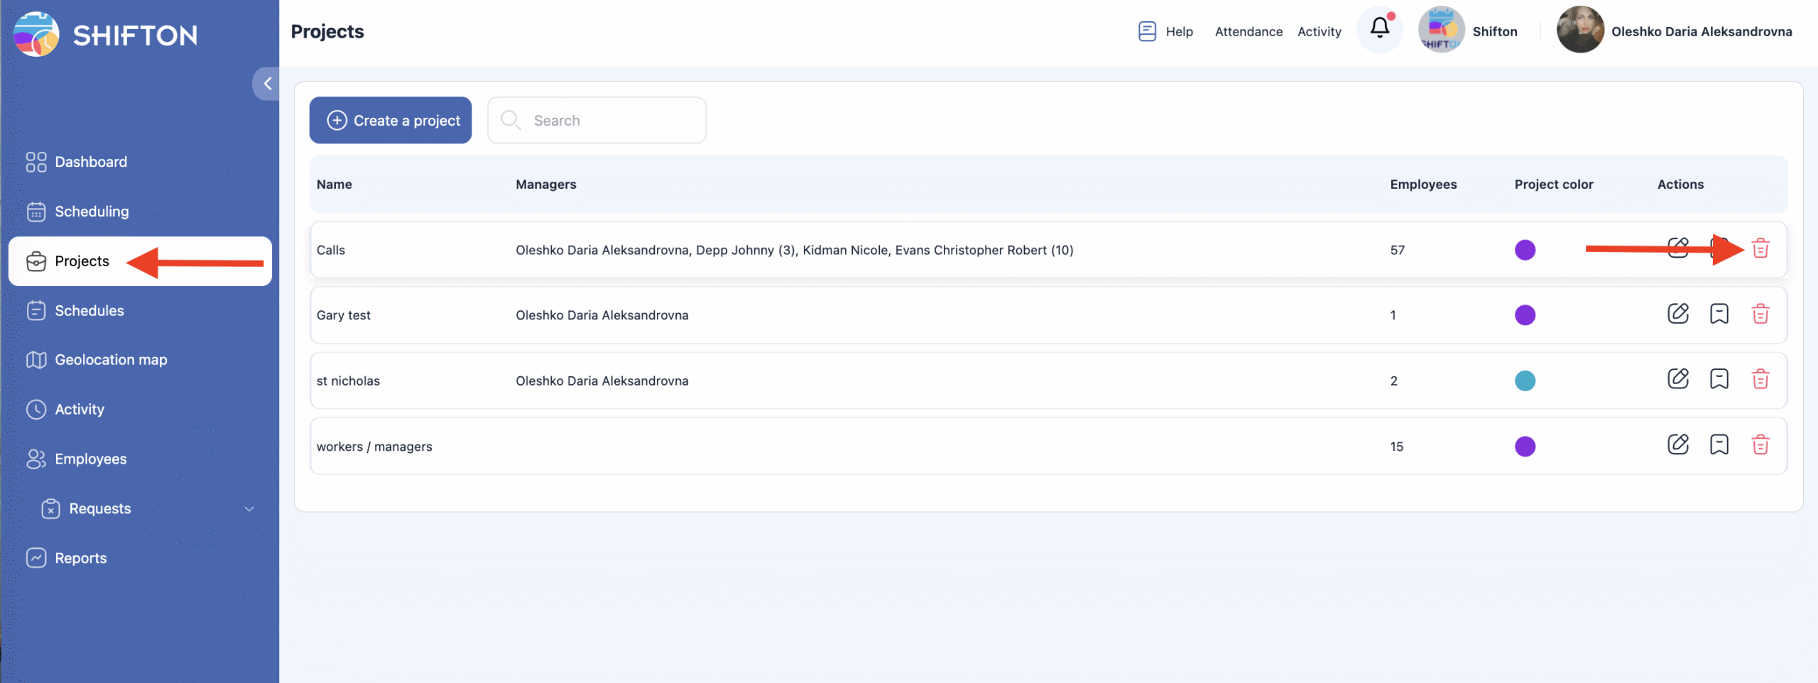
Task: Go to Geolocation map section
Action: [111, 360]
